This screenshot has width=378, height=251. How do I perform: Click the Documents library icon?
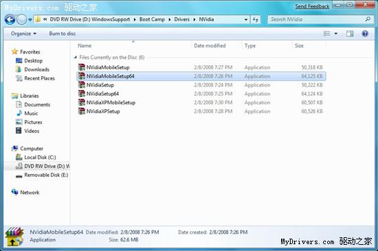click(x=19, y=104)
